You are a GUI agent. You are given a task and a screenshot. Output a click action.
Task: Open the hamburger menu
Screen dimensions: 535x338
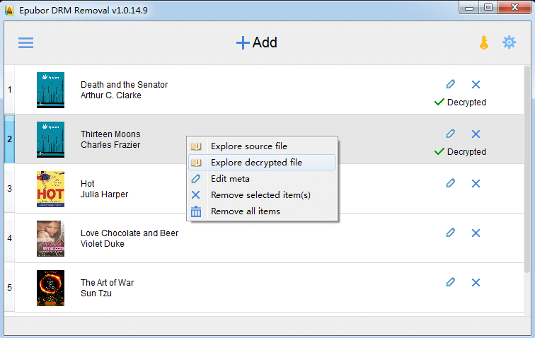point(25,42)
